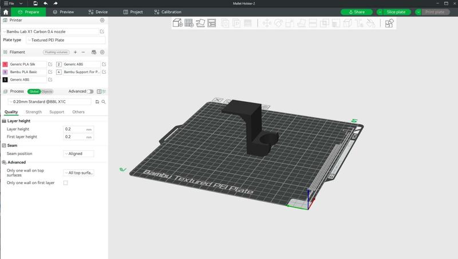Click the Add model cube icon
458x259 pixels.
(x=177, y=23)
